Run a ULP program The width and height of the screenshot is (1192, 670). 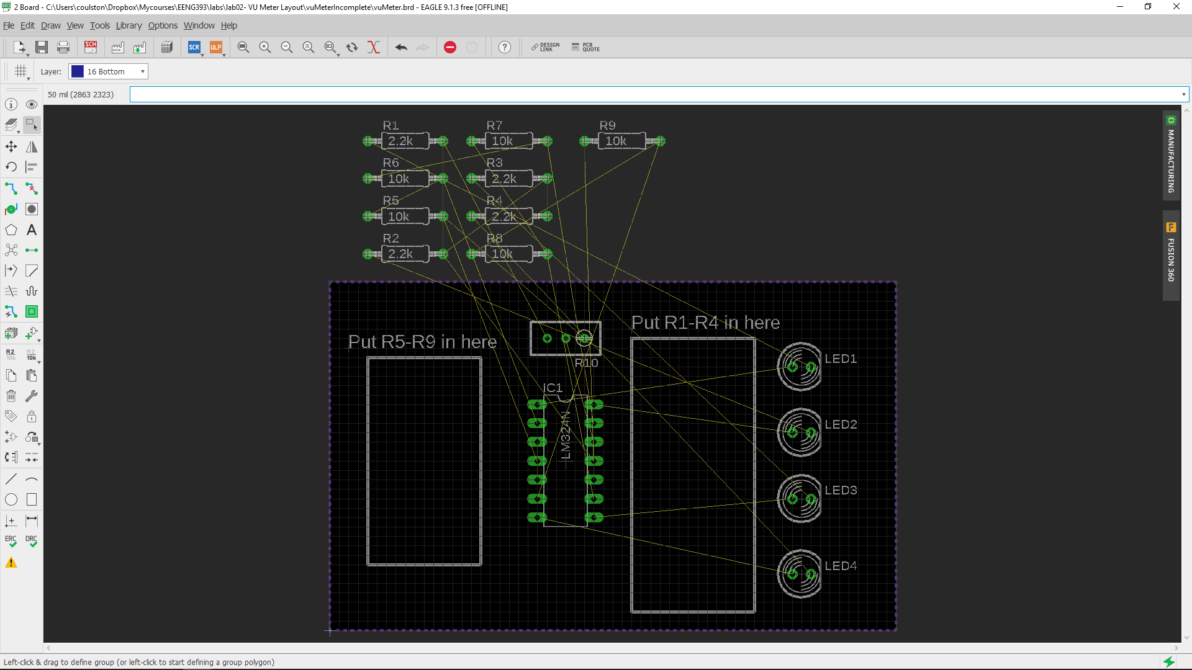pos(215,47)
